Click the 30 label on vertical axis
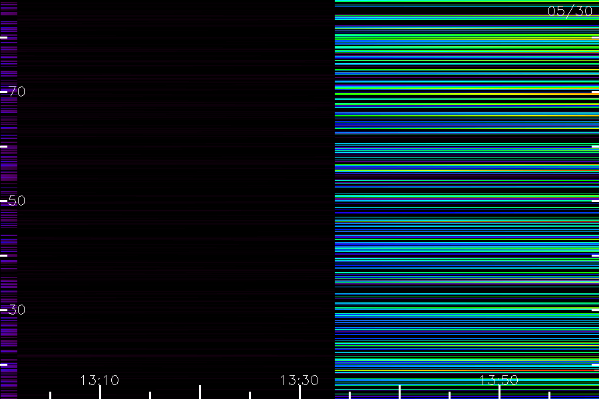The width and height of the screenshot is (599, 399). coord(17,310)
